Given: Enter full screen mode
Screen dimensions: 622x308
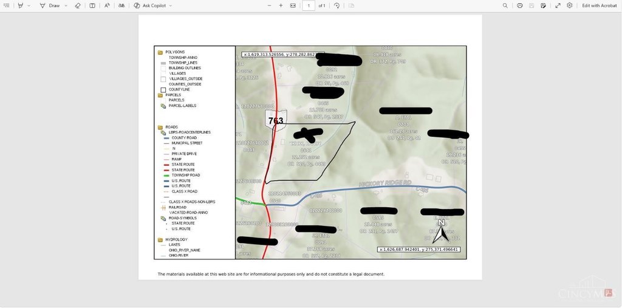Looking at the screenshot, I should point(558,5).
